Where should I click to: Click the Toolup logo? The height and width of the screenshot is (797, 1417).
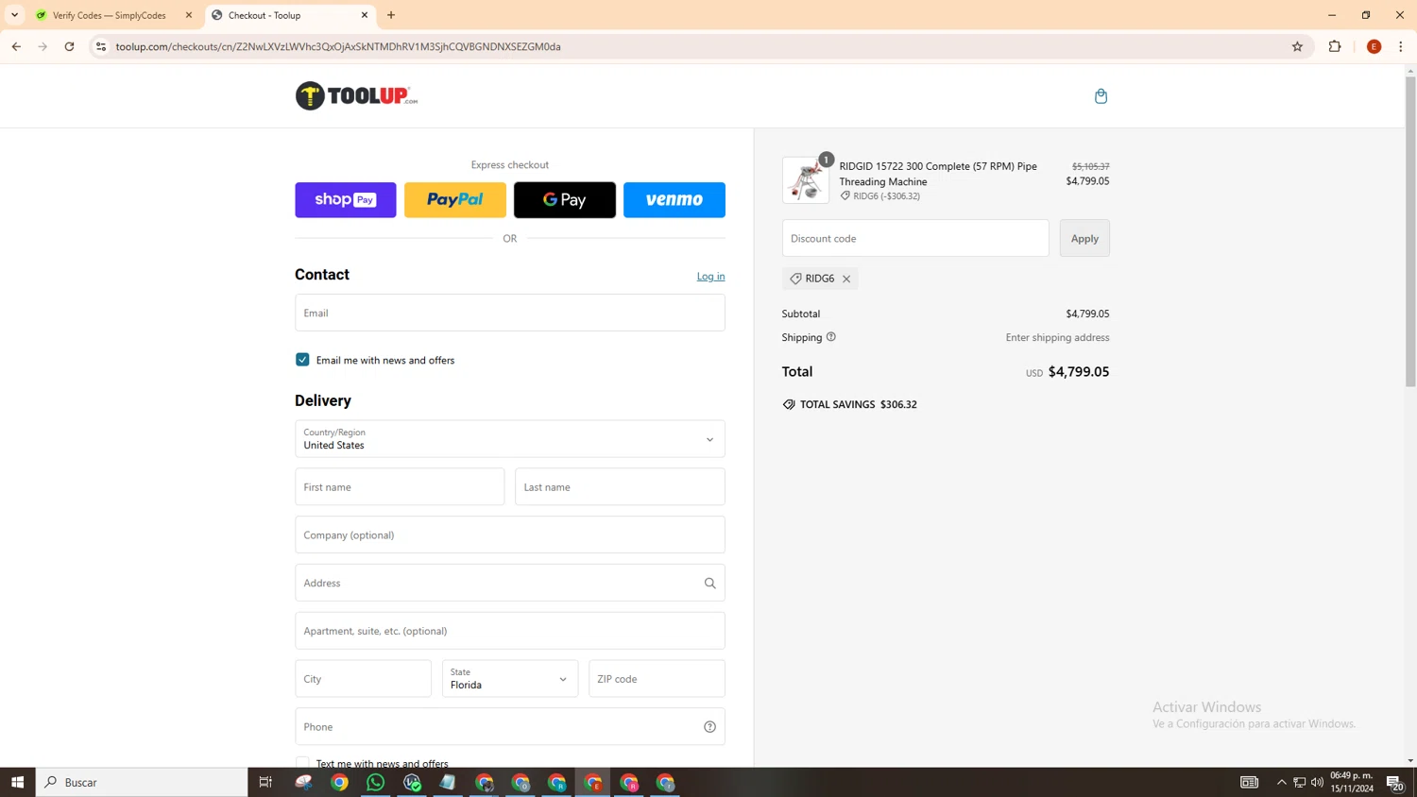tap(356, 95)
